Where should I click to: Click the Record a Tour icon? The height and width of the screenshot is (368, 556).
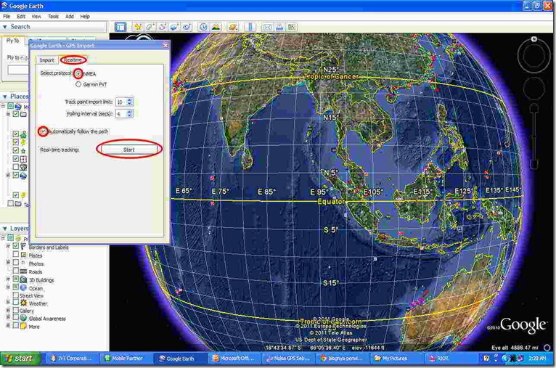pyautogui.click(x=187, y=27)
